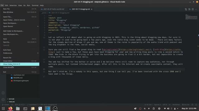Choose Add Folder to Workspace...

(20, 31)
